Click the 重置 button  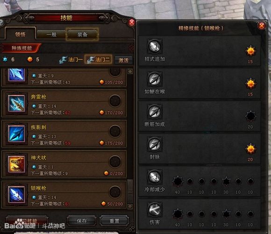point(114,221)
